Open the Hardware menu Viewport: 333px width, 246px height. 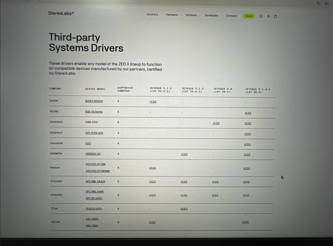[172, 15]
